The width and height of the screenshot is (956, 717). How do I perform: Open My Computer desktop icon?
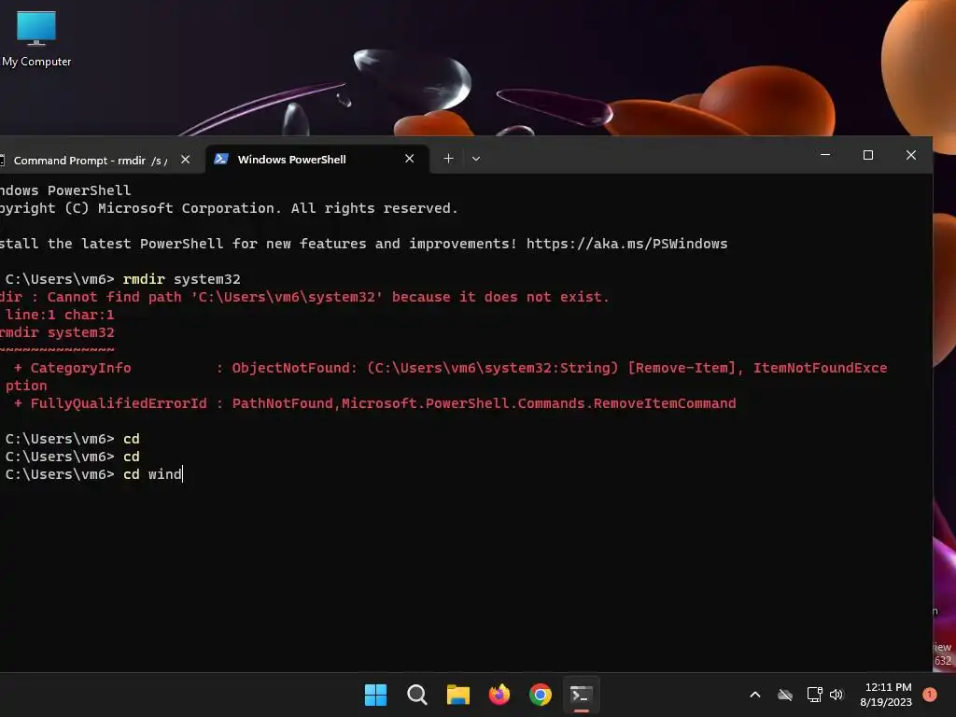point(36,37)
